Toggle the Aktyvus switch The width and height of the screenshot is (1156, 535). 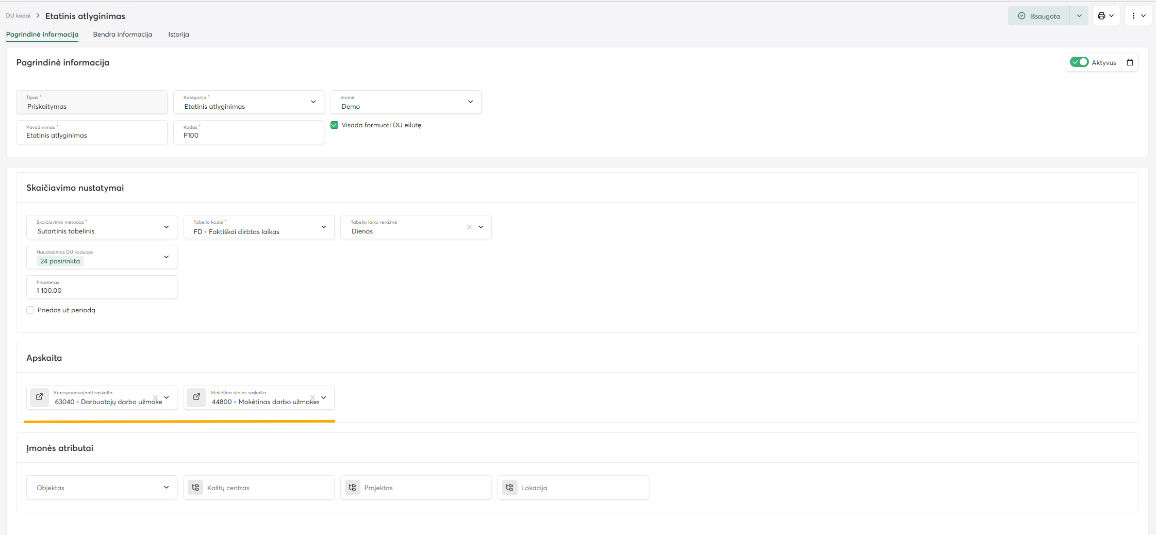1079,62
